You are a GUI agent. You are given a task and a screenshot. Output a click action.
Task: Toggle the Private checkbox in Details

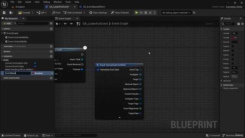233,59
